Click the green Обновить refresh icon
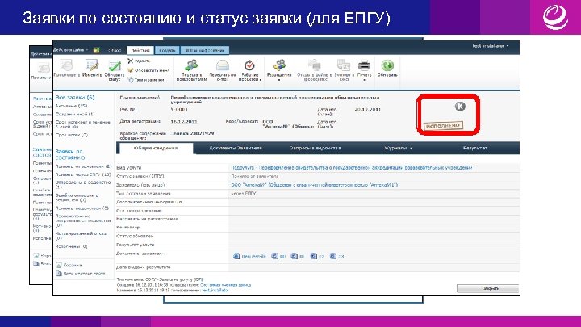581x327 pixels. pyautogui.click(x=387, y=65)
